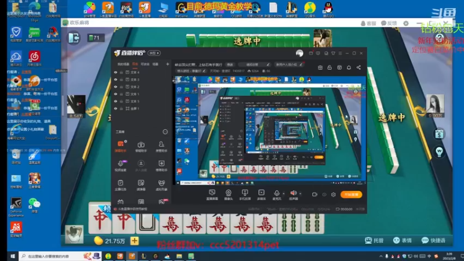
Task: Open the hamburger menu in streaming app title bar
Action: coord(340,53)
